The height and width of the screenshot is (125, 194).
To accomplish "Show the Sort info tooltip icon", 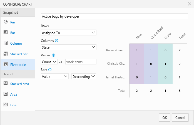I will (x=50, y=70).
